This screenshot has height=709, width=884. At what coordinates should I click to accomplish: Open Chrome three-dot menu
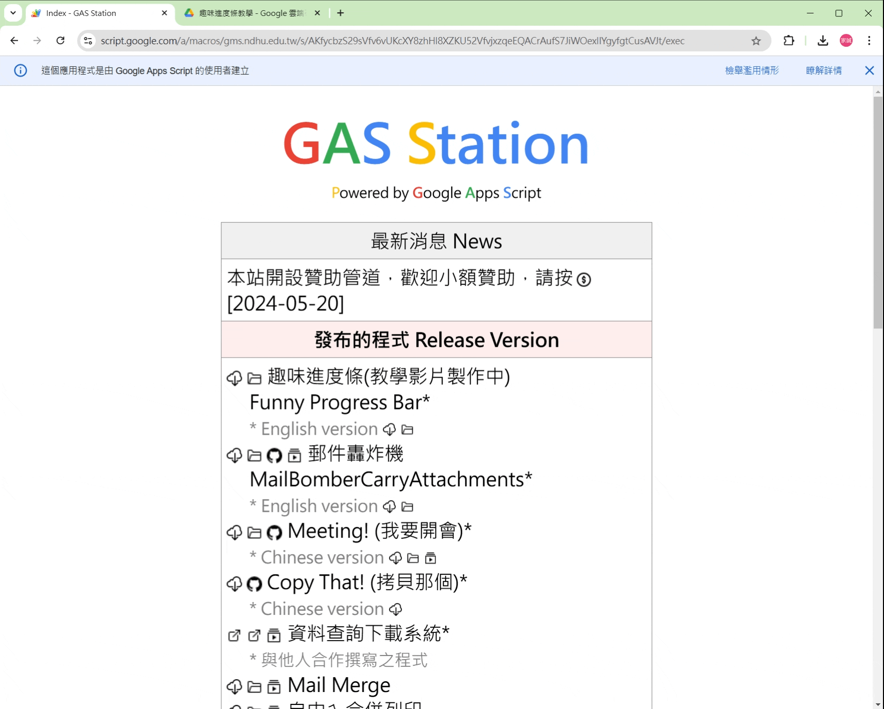tap(869, 41)
